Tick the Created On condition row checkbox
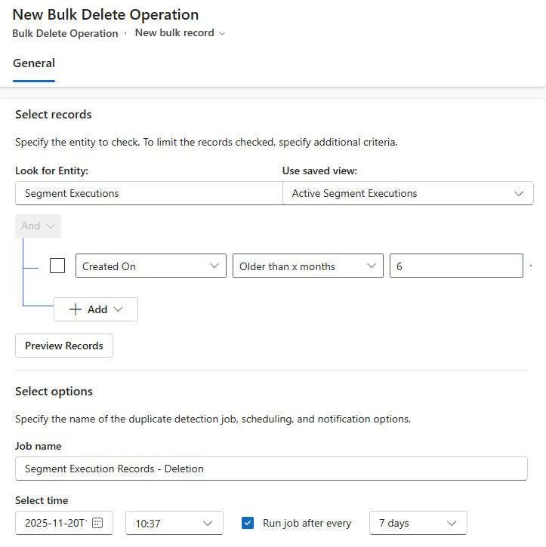 pos(57,266)
